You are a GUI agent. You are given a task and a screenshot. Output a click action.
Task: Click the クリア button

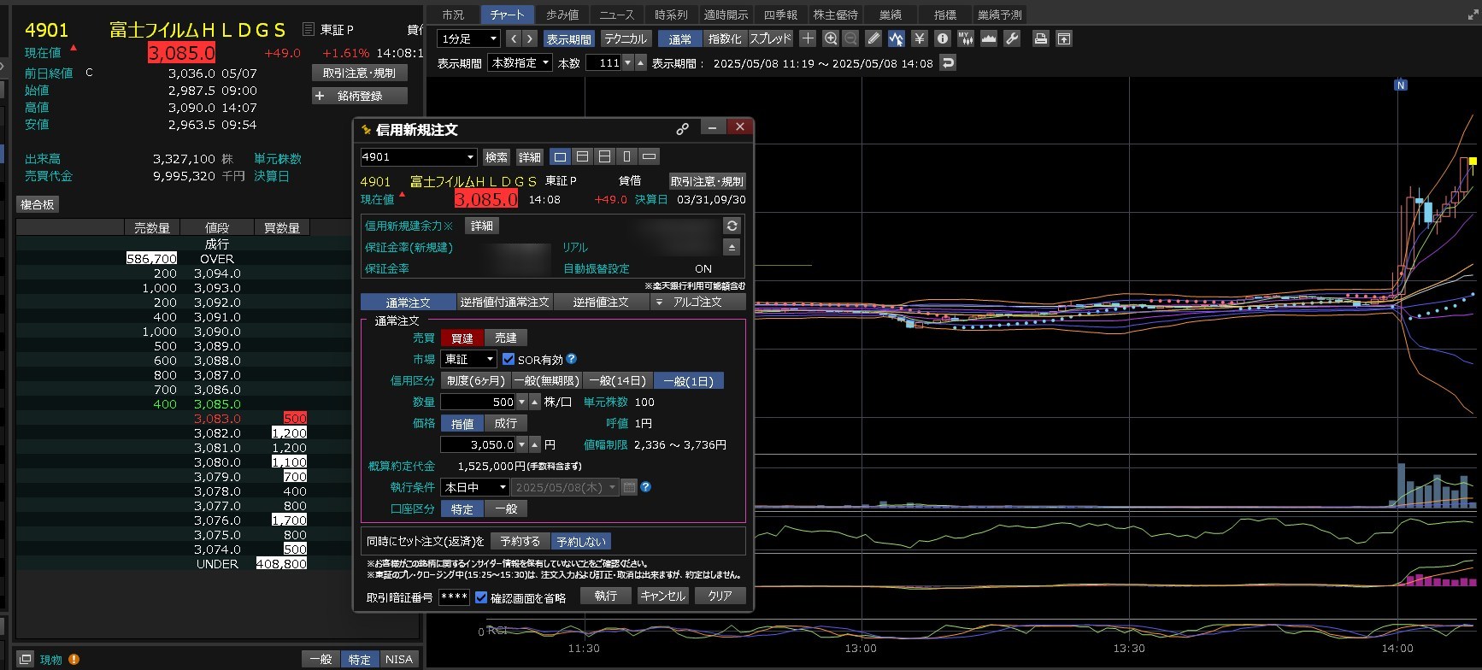(720, 596)
